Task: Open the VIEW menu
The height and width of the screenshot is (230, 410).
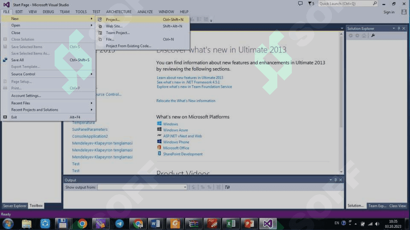Action: [x=33, y=12]
